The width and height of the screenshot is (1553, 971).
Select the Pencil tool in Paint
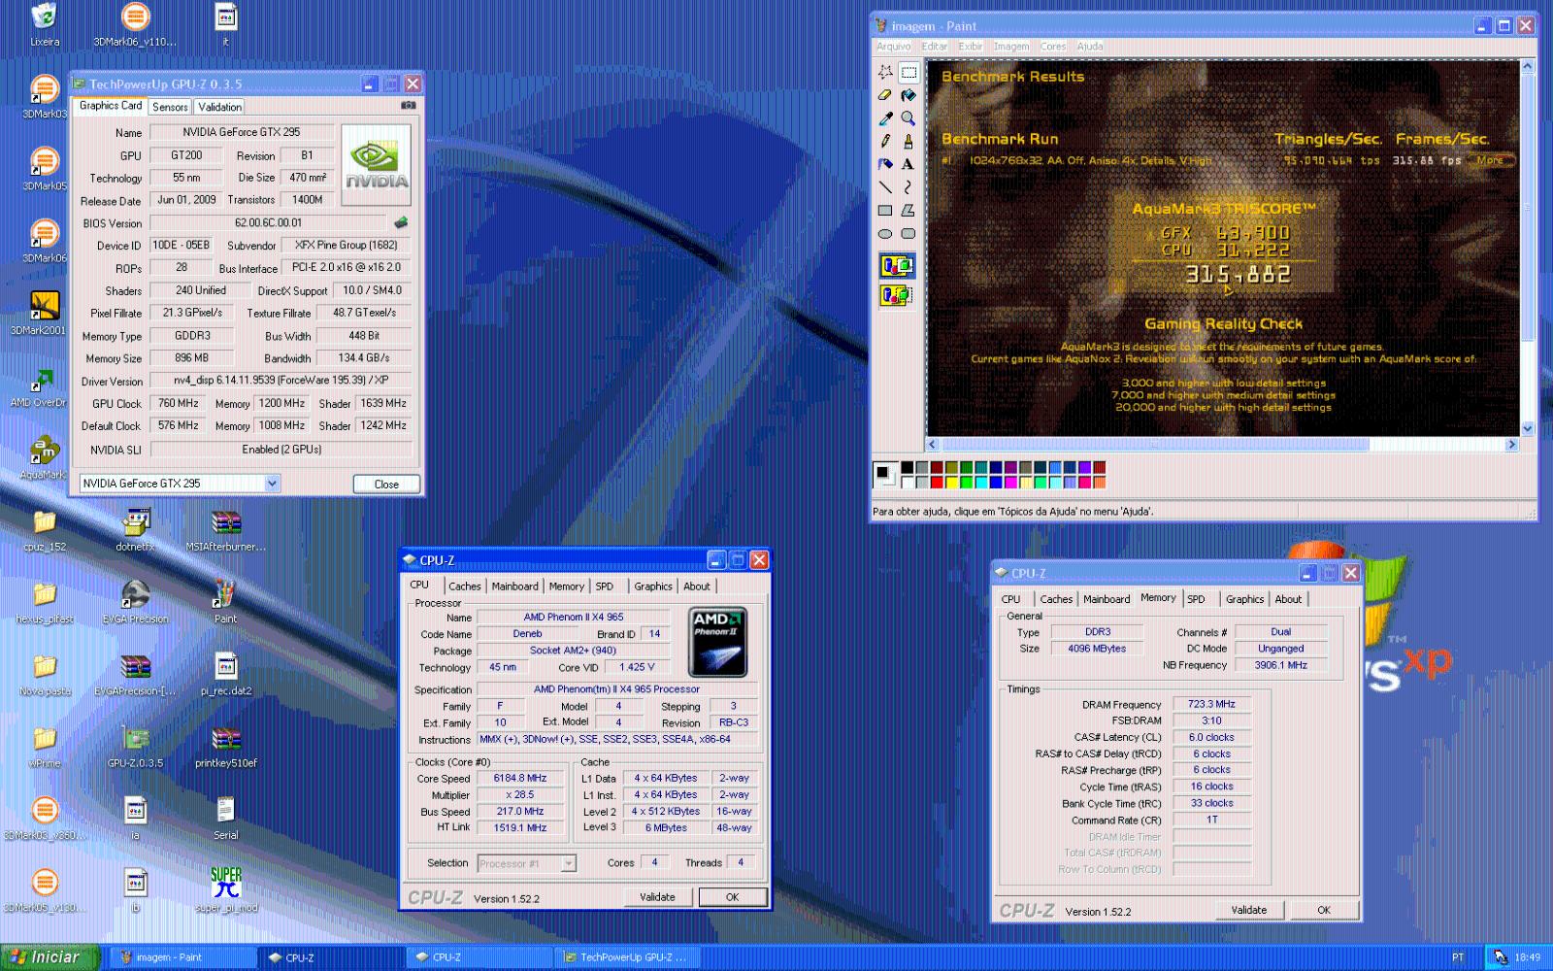click(885, 142)
